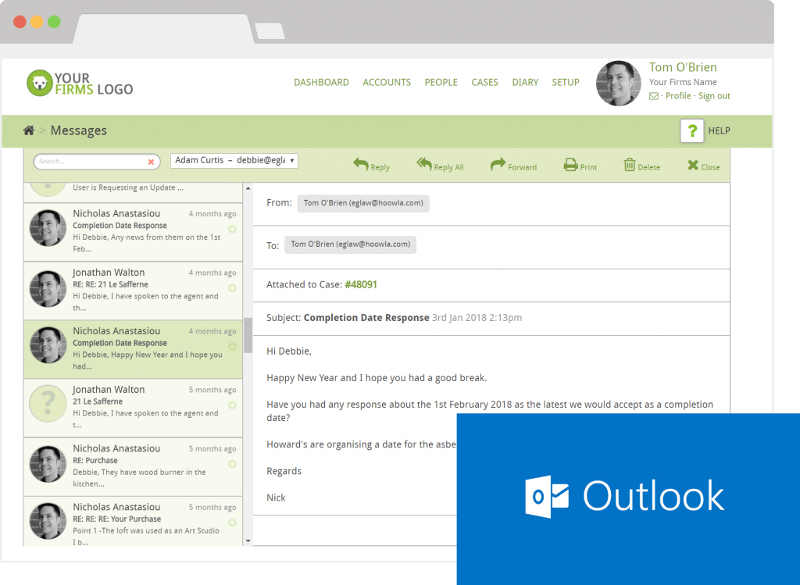Toggle read circle on RE: RE: 21 Le Safferne
800x585 pixels.
pyautogui.click(x=232, y=288)
